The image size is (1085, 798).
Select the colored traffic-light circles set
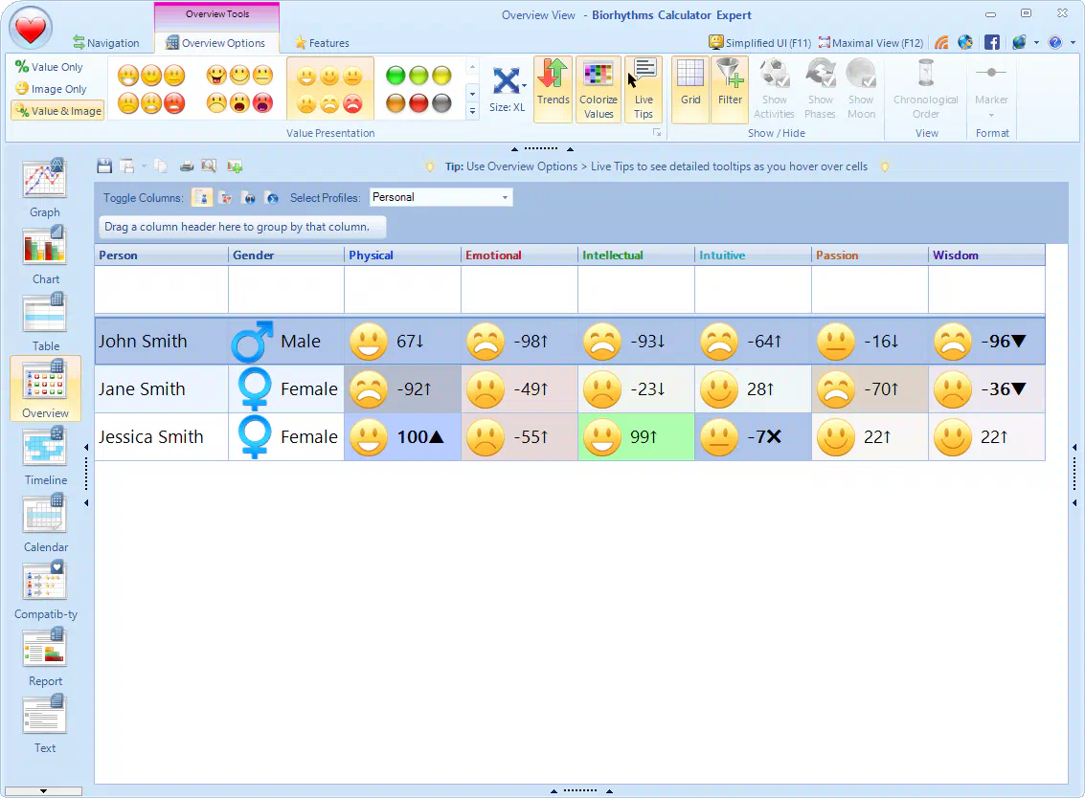click(x=418, y=89)
